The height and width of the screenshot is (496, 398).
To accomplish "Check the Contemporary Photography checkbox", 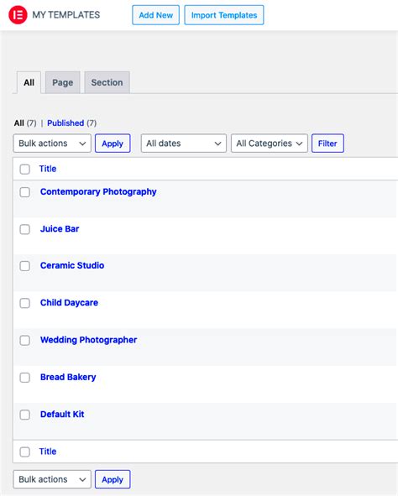I will point(24,192).
